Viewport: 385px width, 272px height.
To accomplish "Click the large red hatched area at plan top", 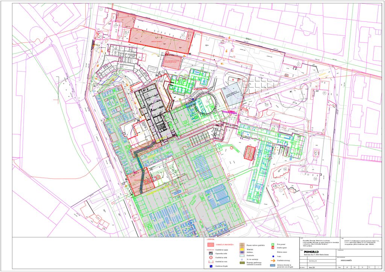I will [162, 40].
